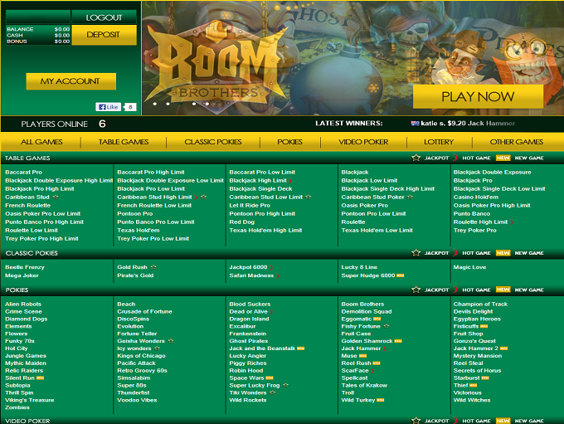
Task: Open the Classic Pokies tab
Action: tap(213, 142)
